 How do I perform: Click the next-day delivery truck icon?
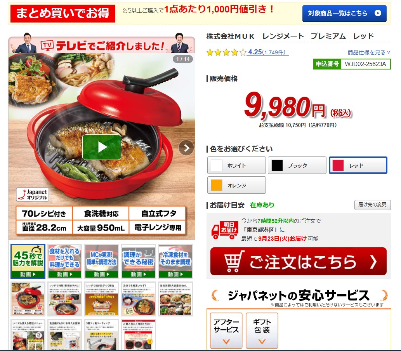(224, 230)
